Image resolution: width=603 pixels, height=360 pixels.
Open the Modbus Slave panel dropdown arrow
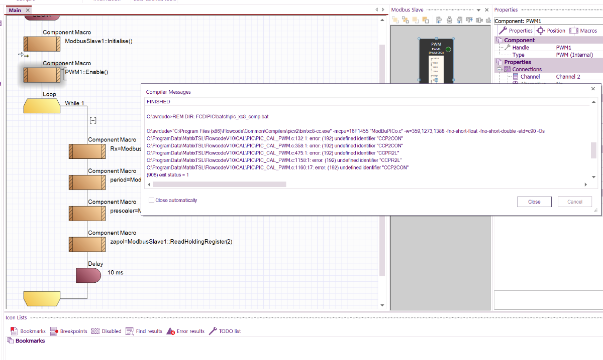point(478,10)
